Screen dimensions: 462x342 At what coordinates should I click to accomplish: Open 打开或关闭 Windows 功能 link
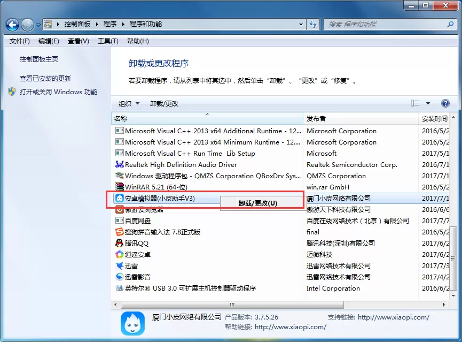tap(58, 92)
